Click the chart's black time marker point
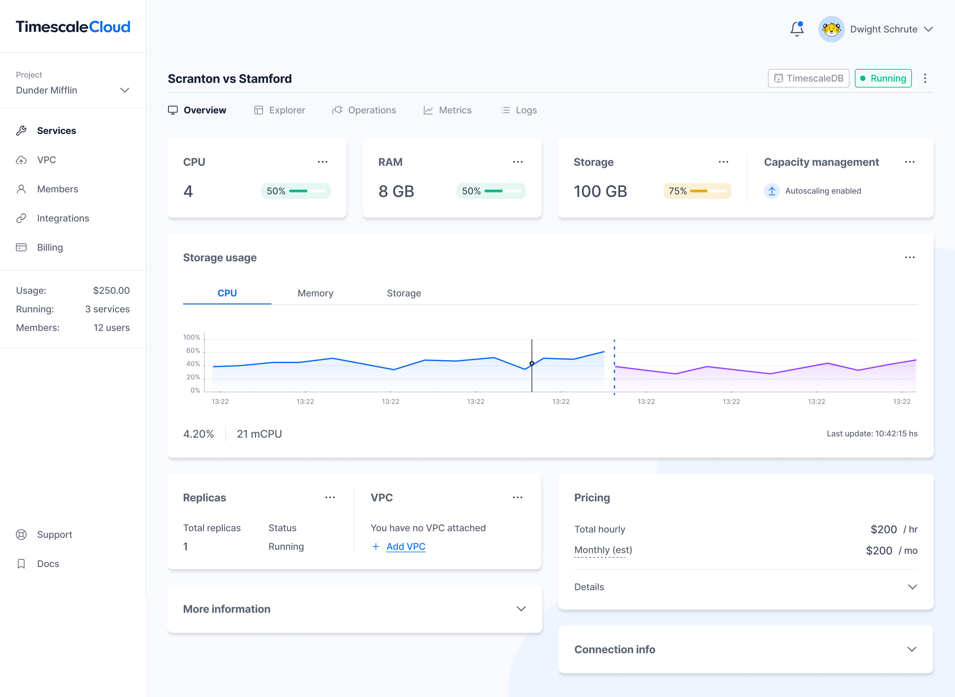 pyautogui.click(x=532, y=363)
